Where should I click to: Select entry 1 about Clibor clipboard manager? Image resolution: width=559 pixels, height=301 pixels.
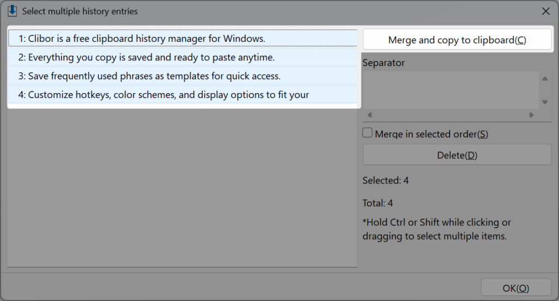coord(182,38)
